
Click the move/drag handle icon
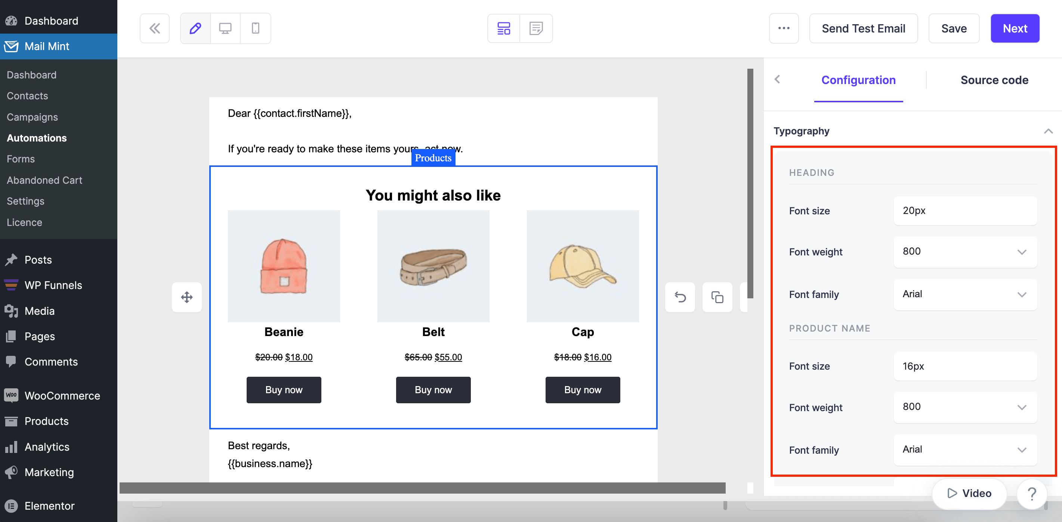point(187,297)
